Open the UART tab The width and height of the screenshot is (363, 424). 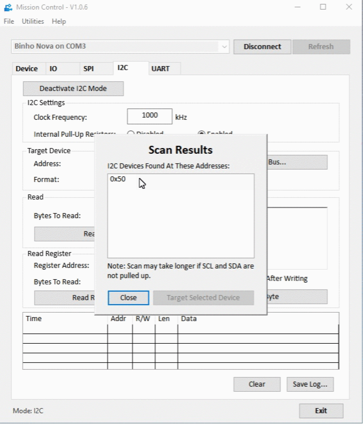(x=161, y=68)
